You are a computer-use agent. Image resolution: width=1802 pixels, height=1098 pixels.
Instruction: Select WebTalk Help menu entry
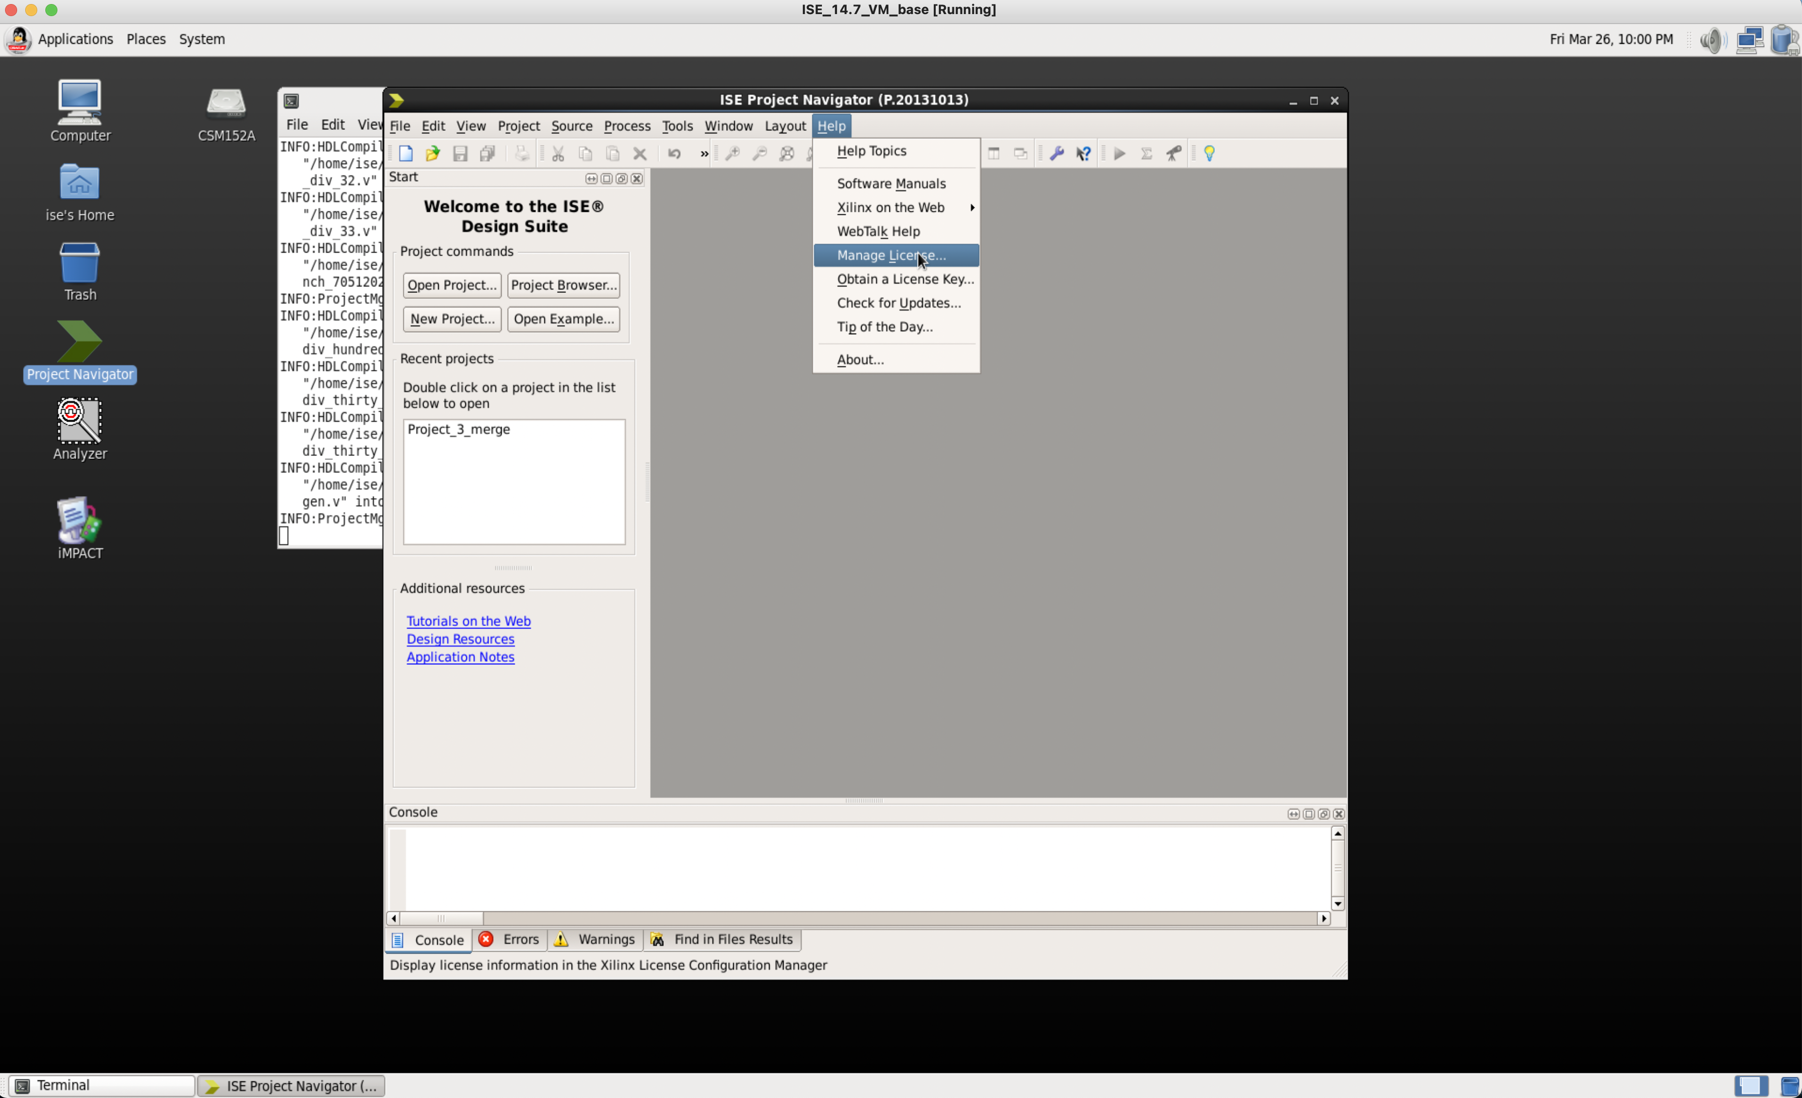pos(896,231)
